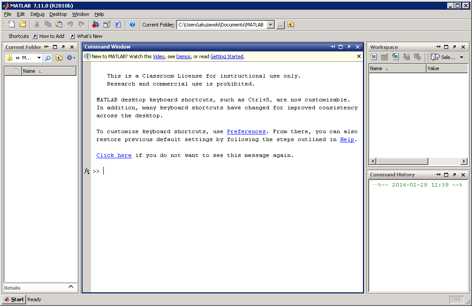This screenshot has height=306, width=472.
Task: Click Import data icon in Workspace
Action: coord(396,57)
